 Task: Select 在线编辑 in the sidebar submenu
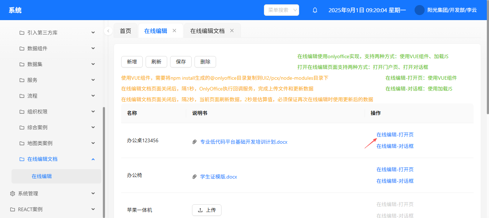(x=42, y=176)
